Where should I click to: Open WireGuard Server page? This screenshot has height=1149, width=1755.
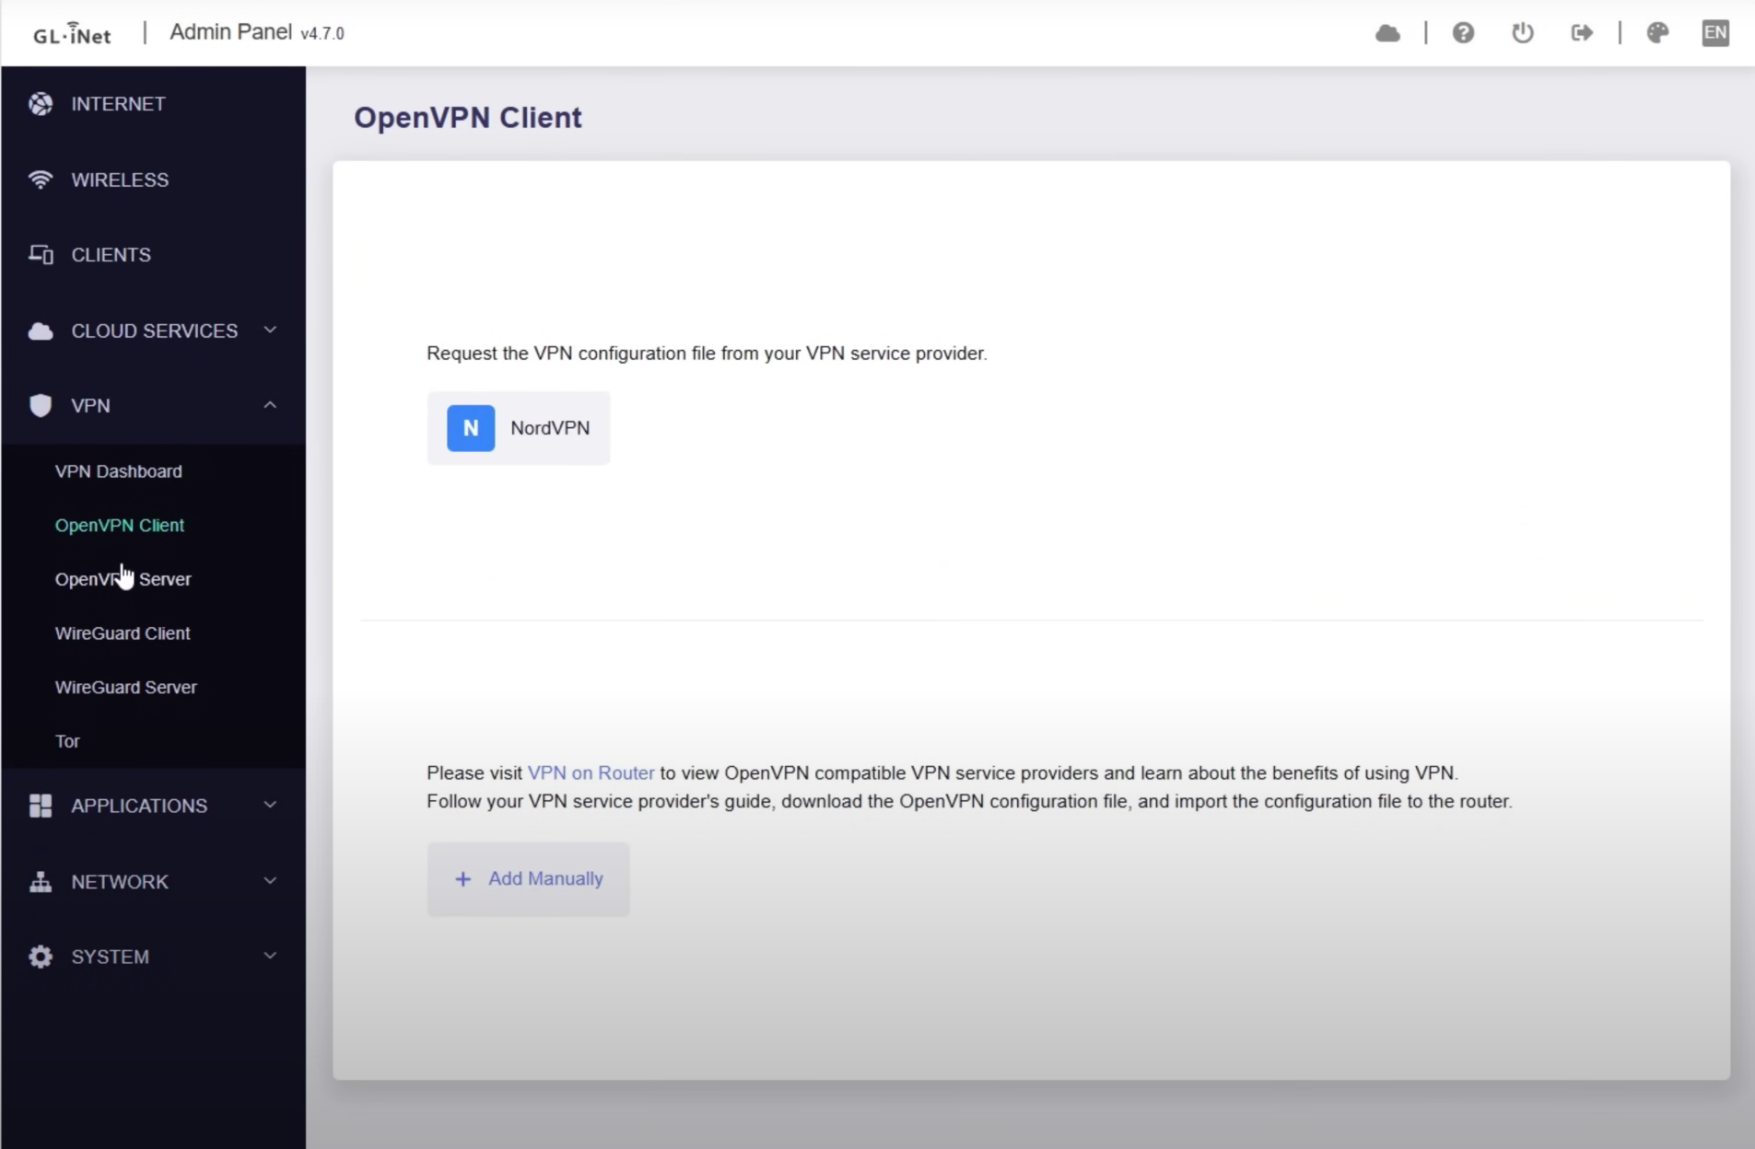point(126,687)
